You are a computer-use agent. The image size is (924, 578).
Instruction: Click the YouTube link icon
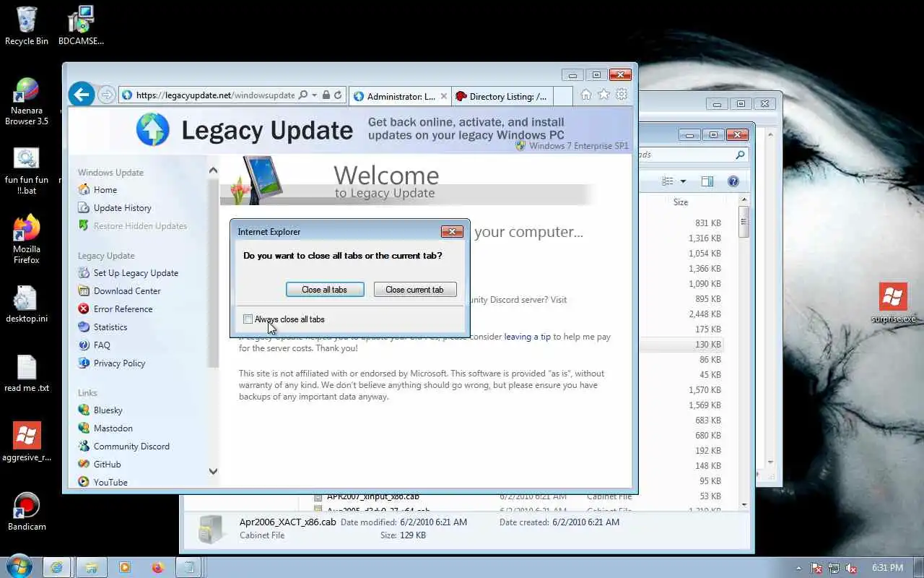tap(84, 482)
